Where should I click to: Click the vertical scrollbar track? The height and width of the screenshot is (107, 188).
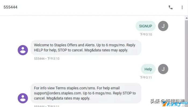tap(187, 62)
